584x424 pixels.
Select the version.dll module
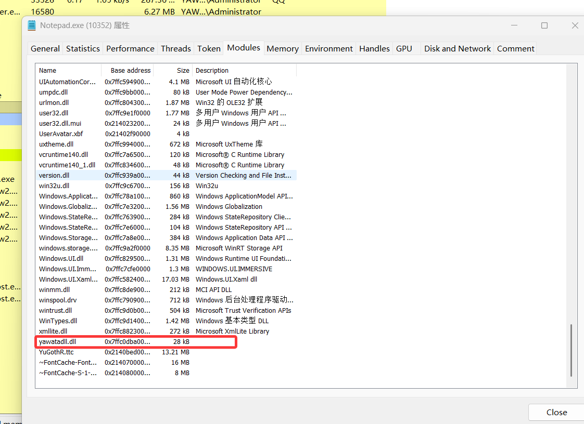tap(166, 176)
